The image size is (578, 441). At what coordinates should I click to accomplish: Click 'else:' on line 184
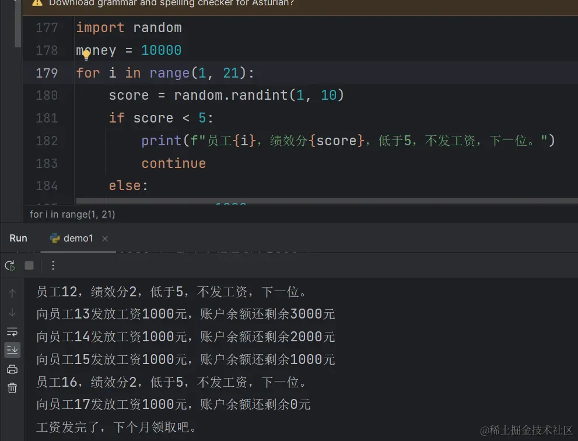click(128, 186)
